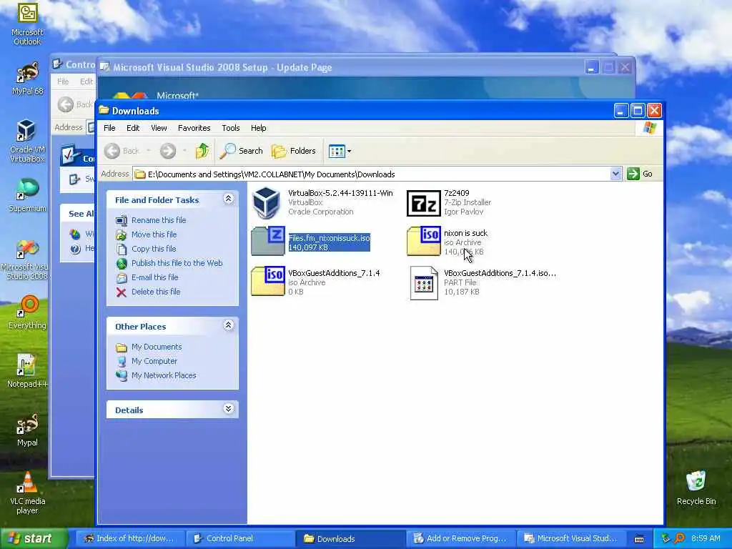Screen dimensions: 732x549
Task: Go to My Computer in Other Places
Action: click(154, 361)
